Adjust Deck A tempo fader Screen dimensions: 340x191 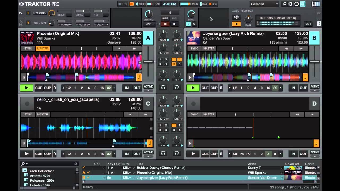point(148,62)
